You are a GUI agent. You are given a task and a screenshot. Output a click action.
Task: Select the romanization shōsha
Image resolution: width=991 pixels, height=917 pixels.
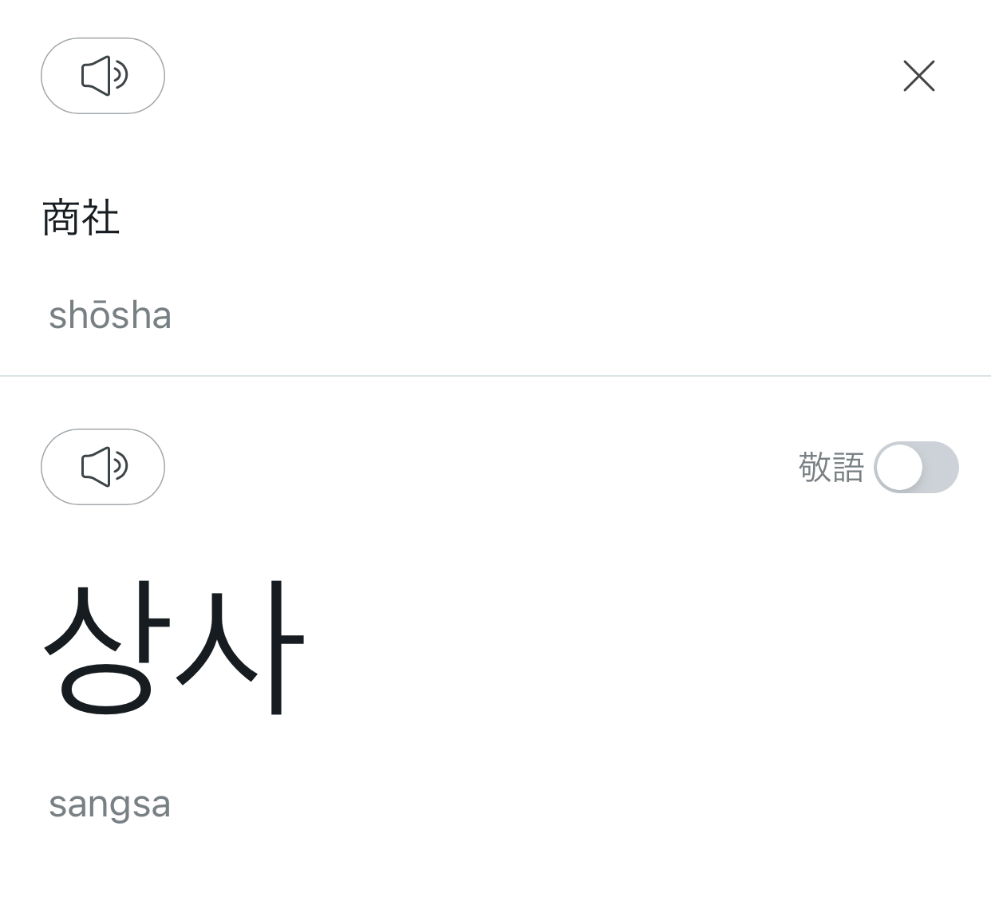click(x=110, y=315)
